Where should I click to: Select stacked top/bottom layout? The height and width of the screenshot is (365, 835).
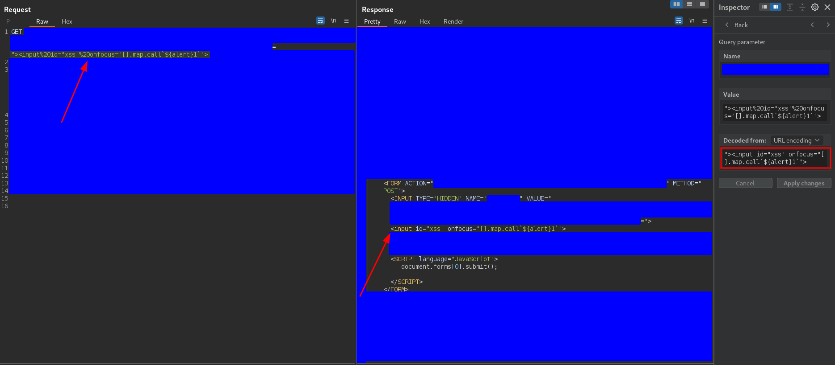[x=689, y=4]
